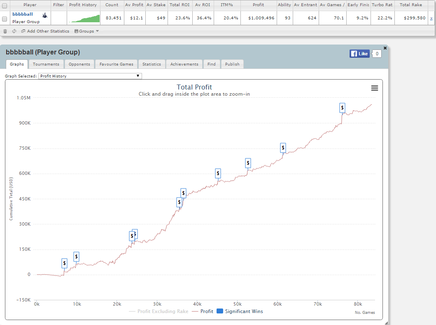The image size is (436, 325).
Task: Click Add Other Statistics link
Action: tap(45, 31)
